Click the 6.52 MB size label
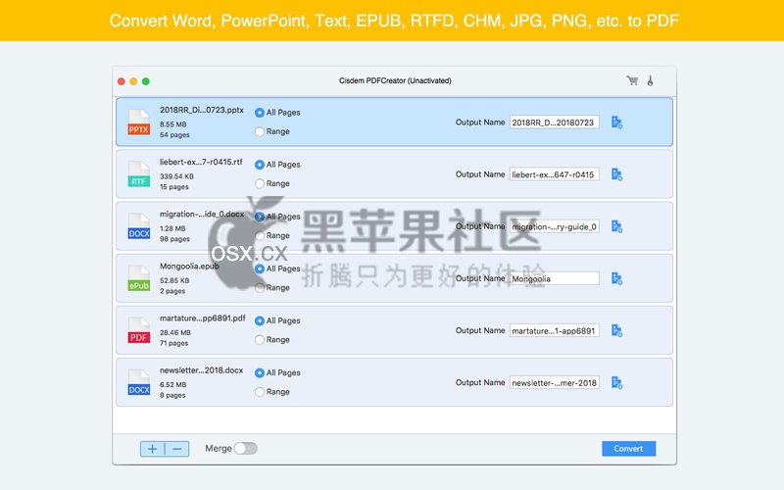 [x=173, y=384]
